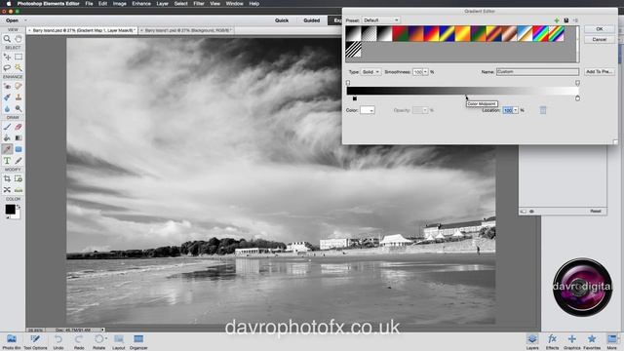
Task: Select the Zoom tool
Action: point(7,39)
